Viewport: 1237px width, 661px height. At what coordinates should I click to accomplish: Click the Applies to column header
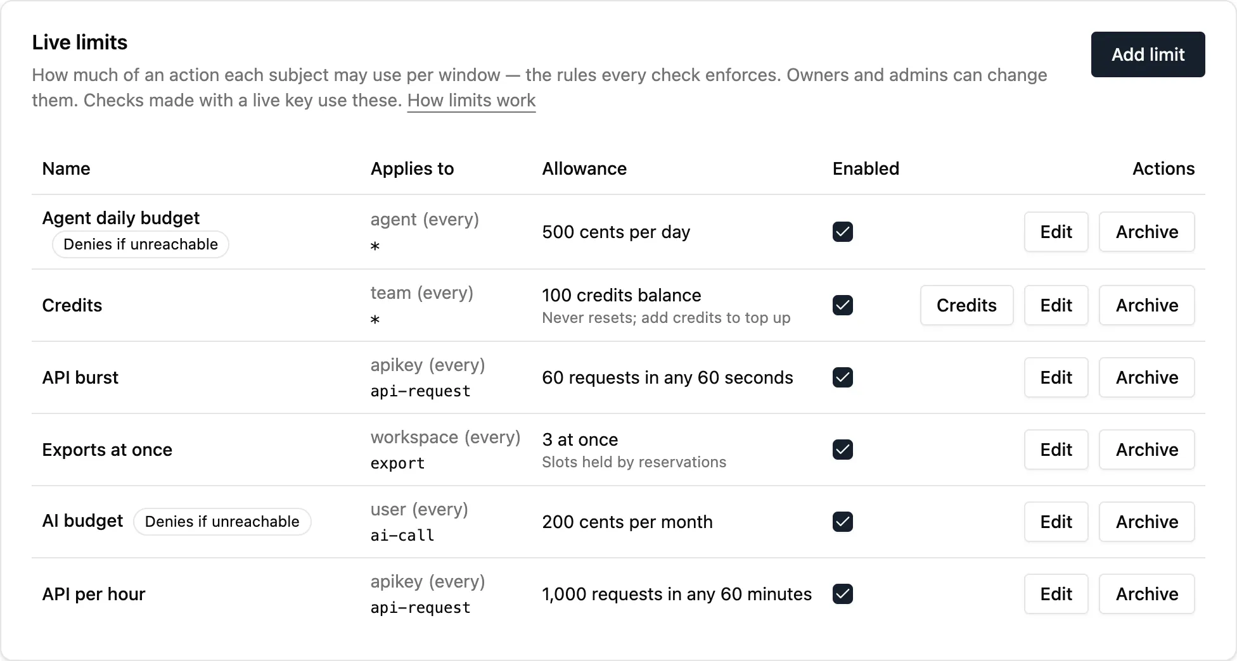point(413,168)
